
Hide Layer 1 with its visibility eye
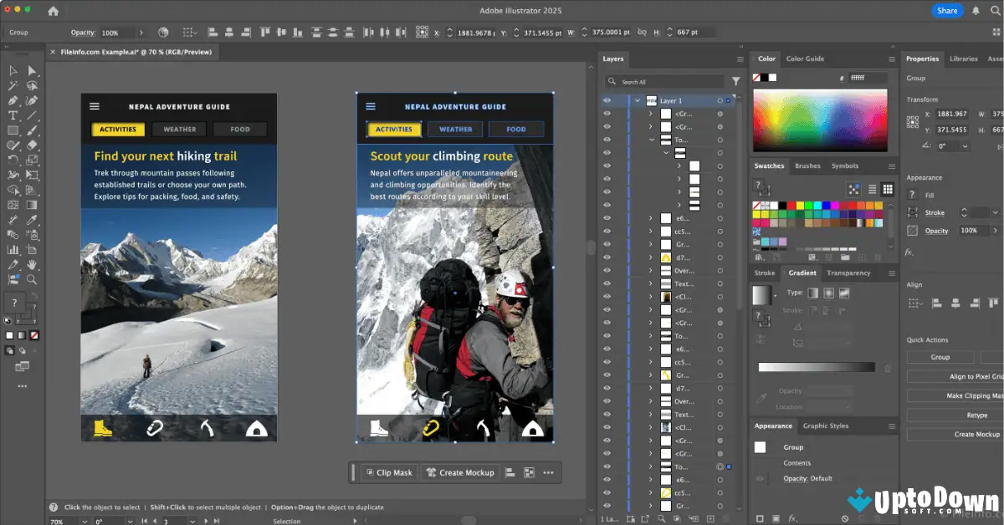[x=606, y=100]
